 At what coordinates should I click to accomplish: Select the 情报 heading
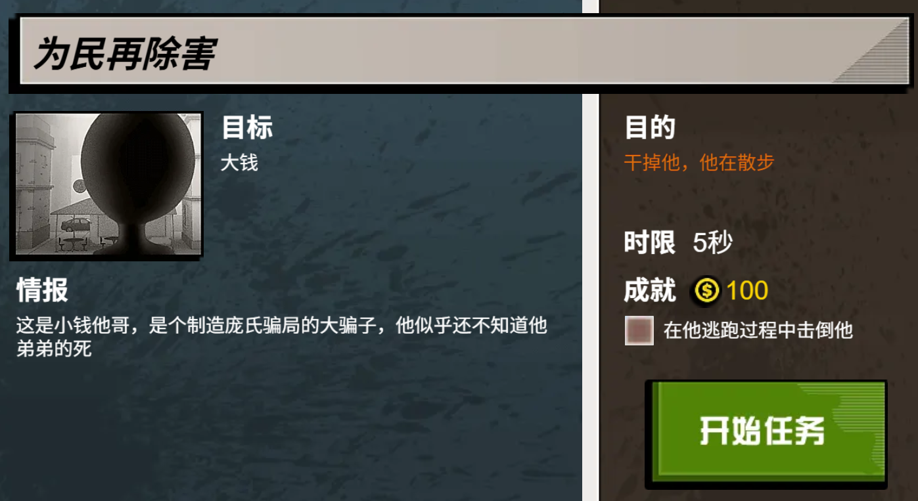coord(42,290)
